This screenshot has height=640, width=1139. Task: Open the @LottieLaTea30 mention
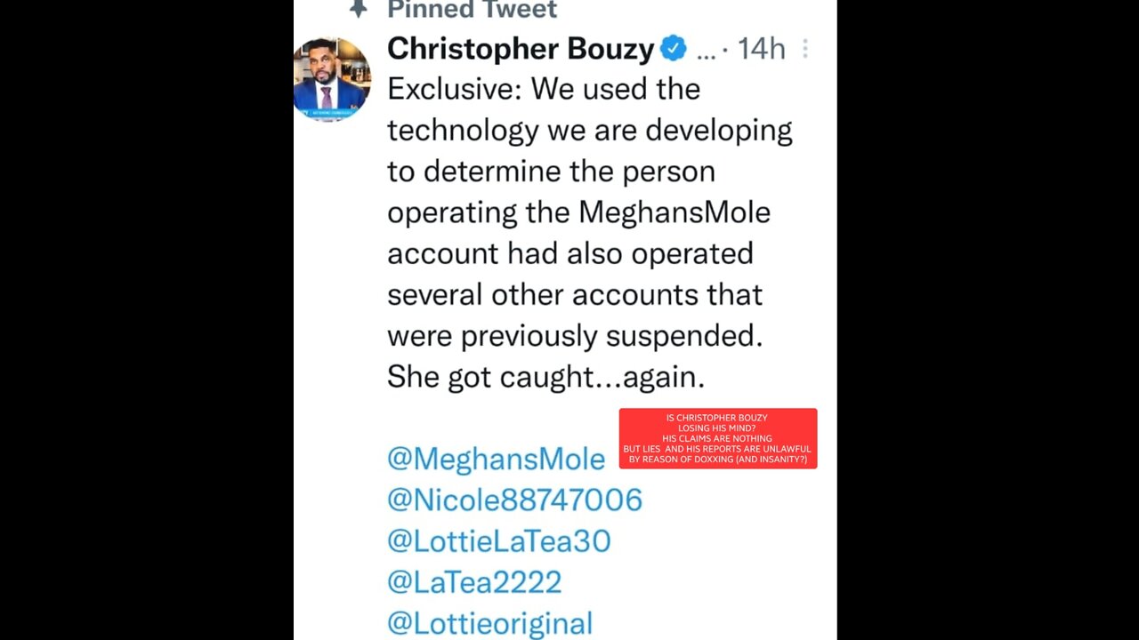click(x=498, y=541)
